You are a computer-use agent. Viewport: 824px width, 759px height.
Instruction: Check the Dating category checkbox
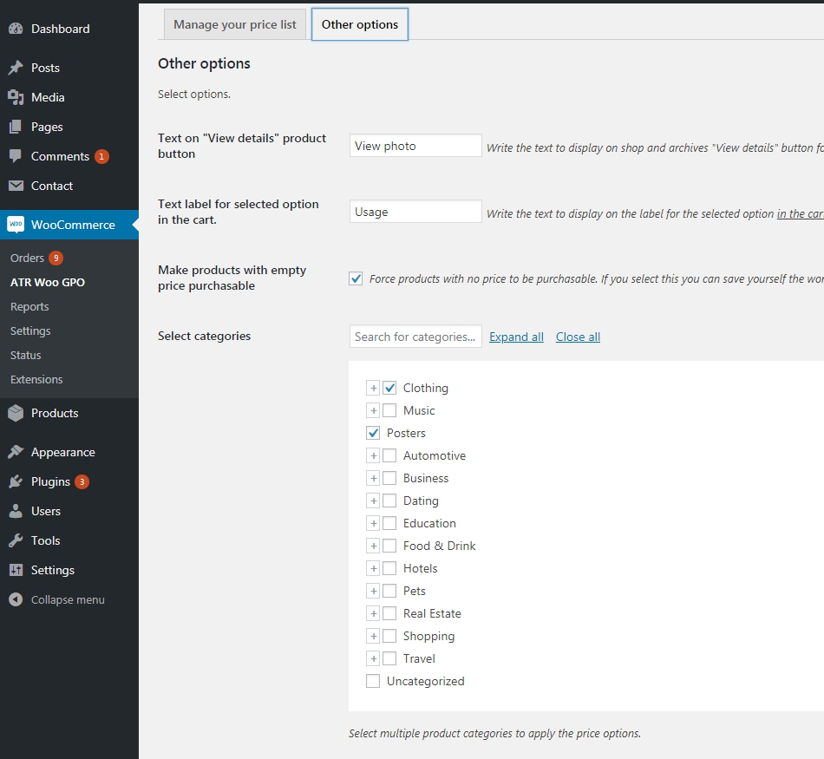tap(389, 501)
